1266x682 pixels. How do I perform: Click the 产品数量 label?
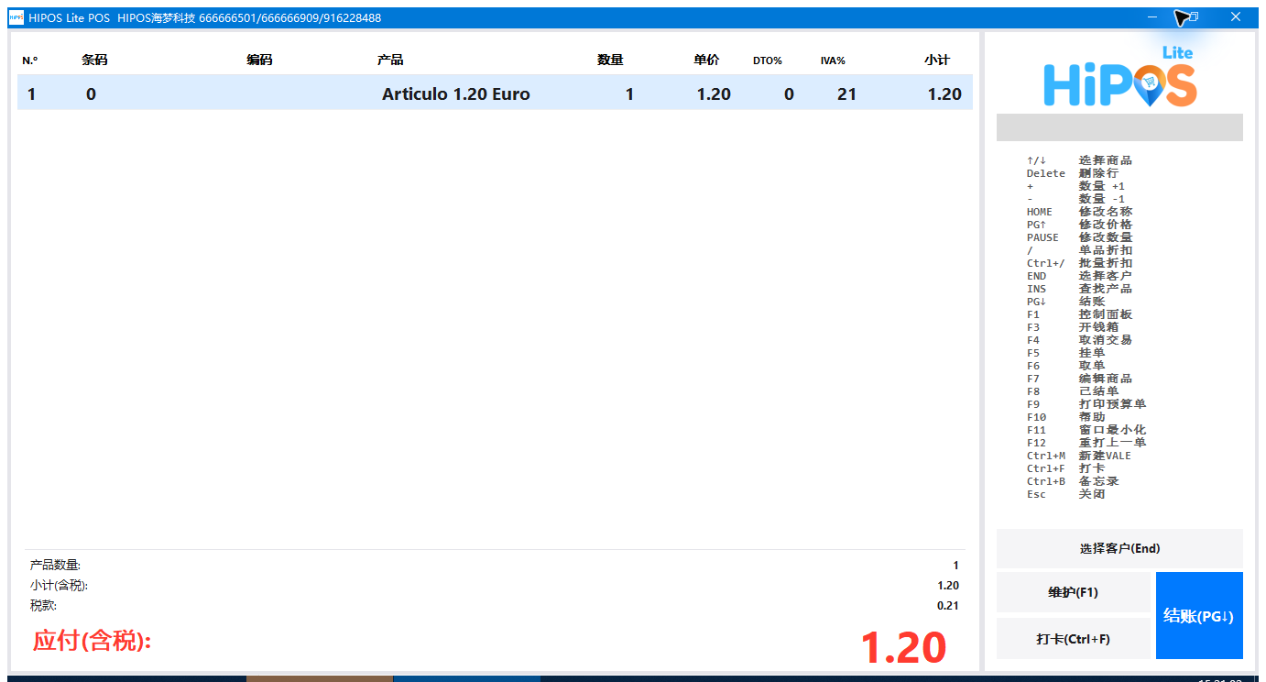point(55,566)
